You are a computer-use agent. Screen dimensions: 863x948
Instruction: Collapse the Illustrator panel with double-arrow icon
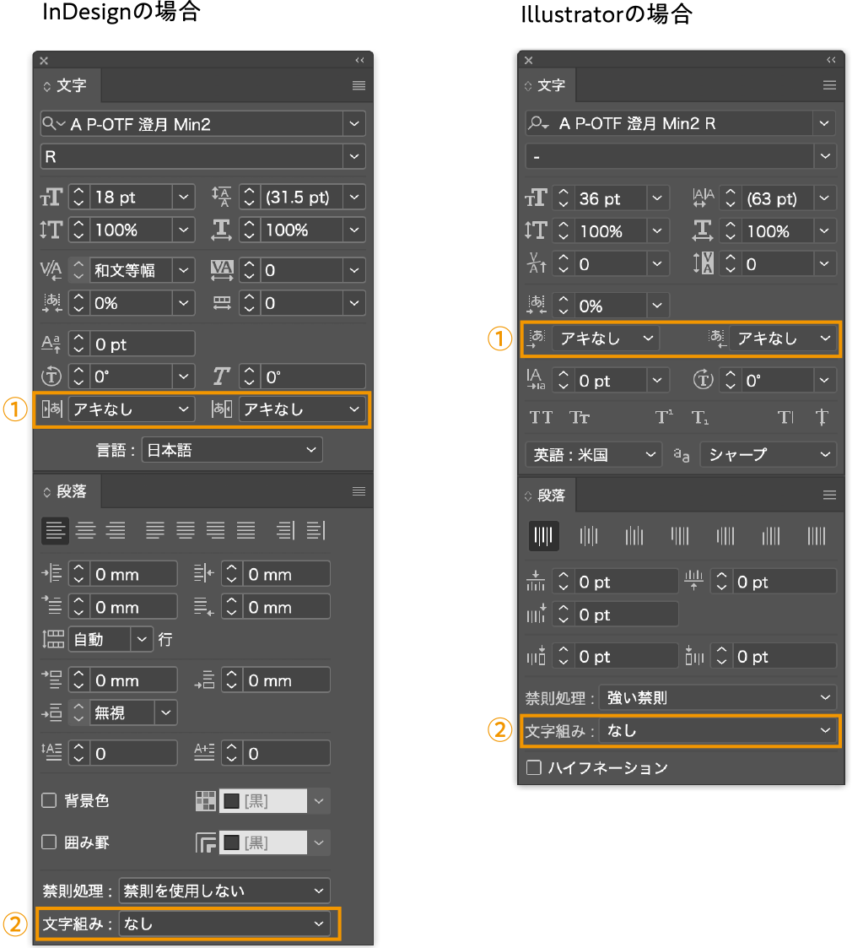pyautogui.click(x=832, y=60)
